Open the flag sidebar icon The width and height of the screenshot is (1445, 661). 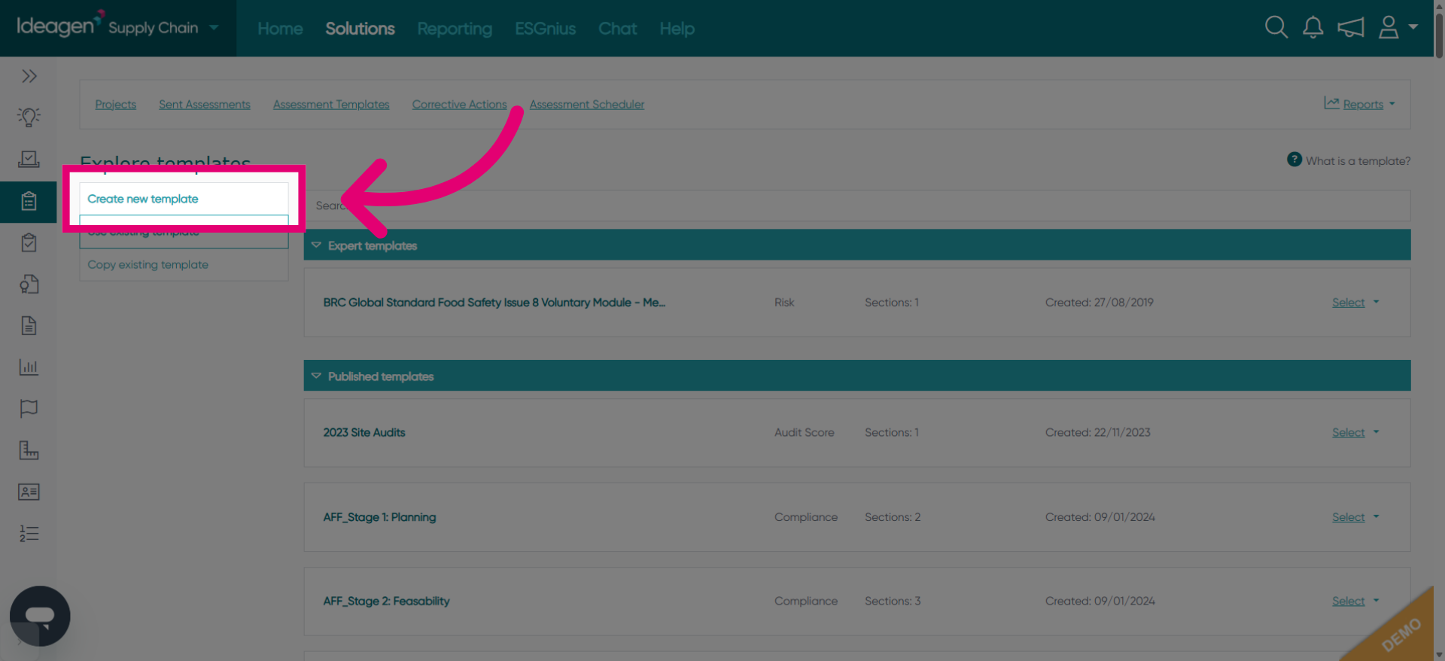point(29,409)
